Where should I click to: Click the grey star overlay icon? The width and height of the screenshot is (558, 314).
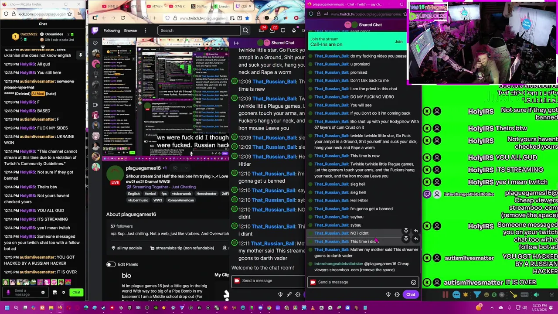(502, 295)
